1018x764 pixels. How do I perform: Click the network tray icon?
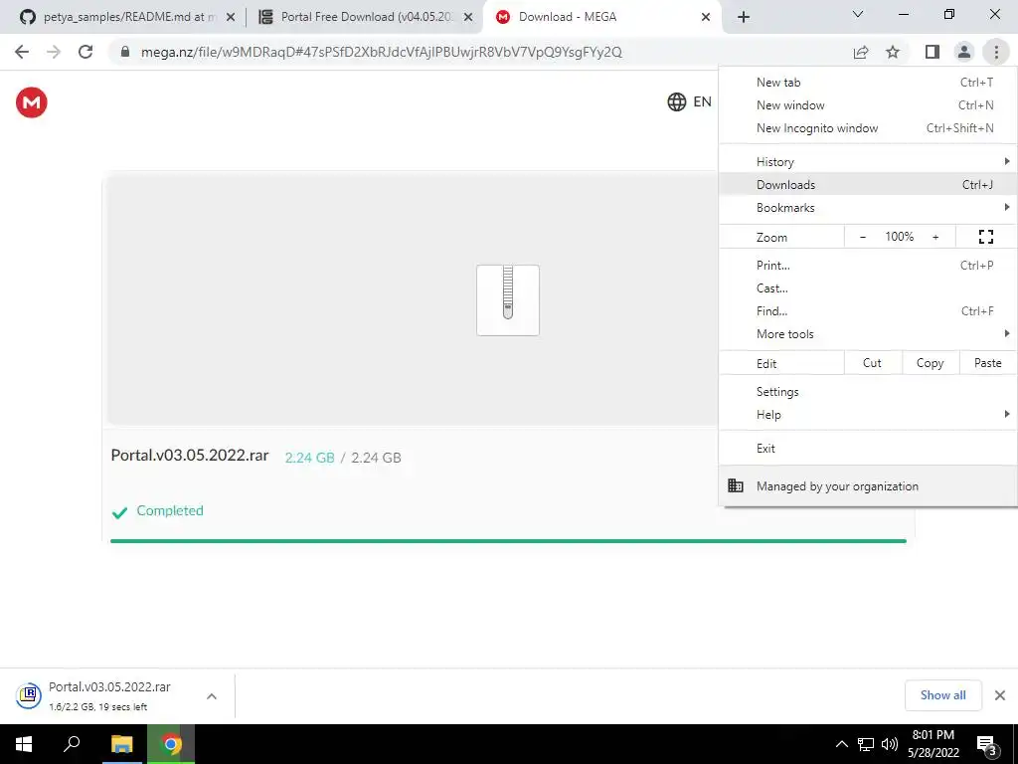point(866,744)
